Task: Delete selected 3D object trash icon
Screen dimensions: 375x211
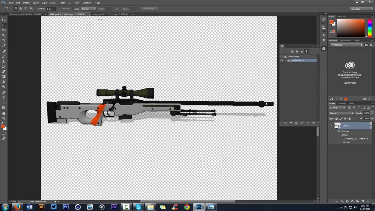Action: [x=313, y=123]
